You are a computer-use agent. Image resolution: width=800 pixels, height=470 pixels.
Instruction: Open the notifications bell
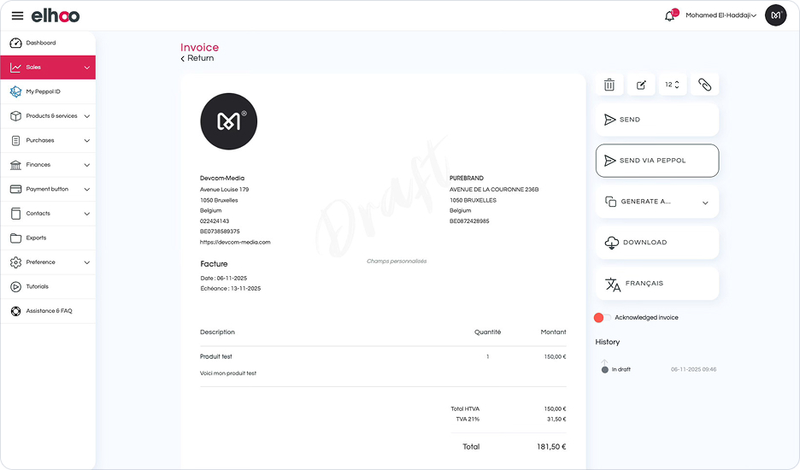pyautogui.click(x=670, y=15)
